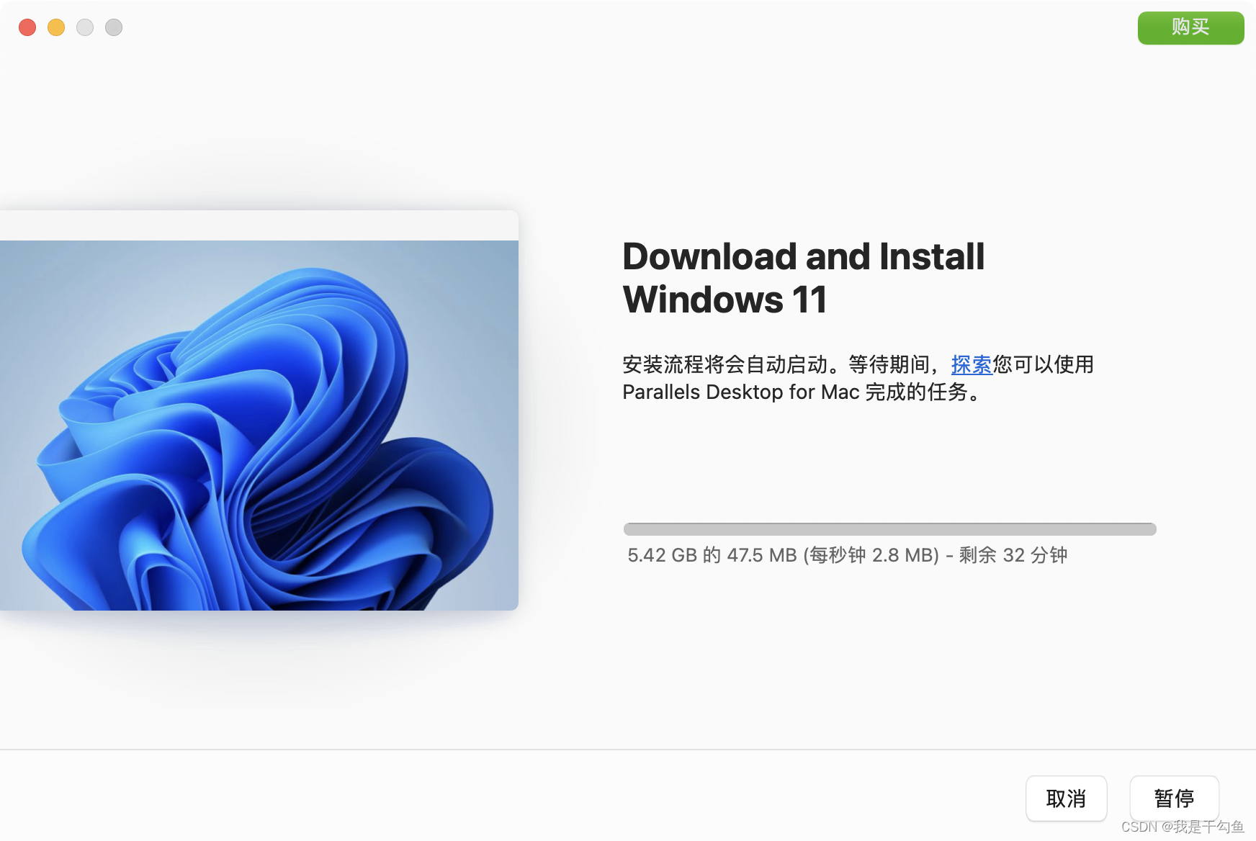1256x841 pixels.
Task: Click the green 购买 buy button
Action: [x=1190, y=27]
